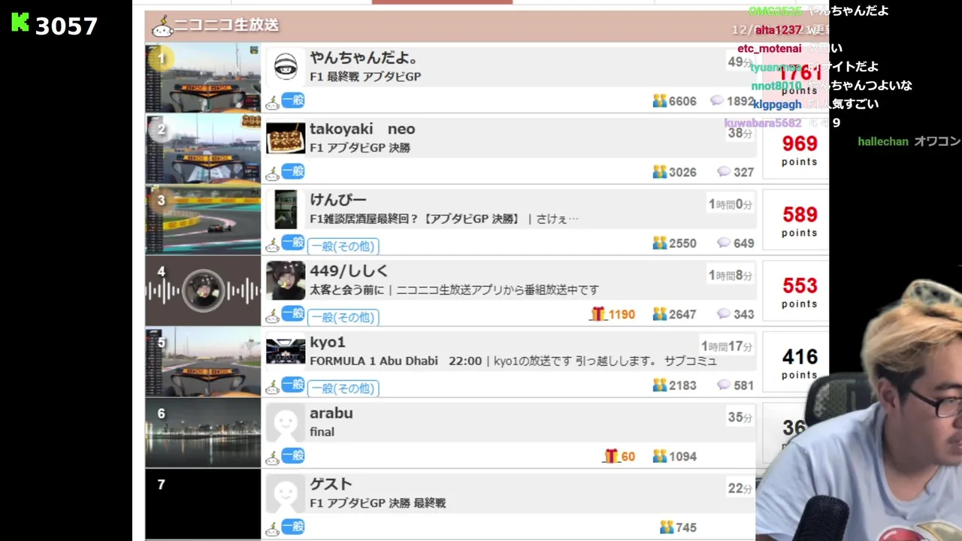Click chat username hallechan
Screen dimensions: 962x541
coord(883,141)
